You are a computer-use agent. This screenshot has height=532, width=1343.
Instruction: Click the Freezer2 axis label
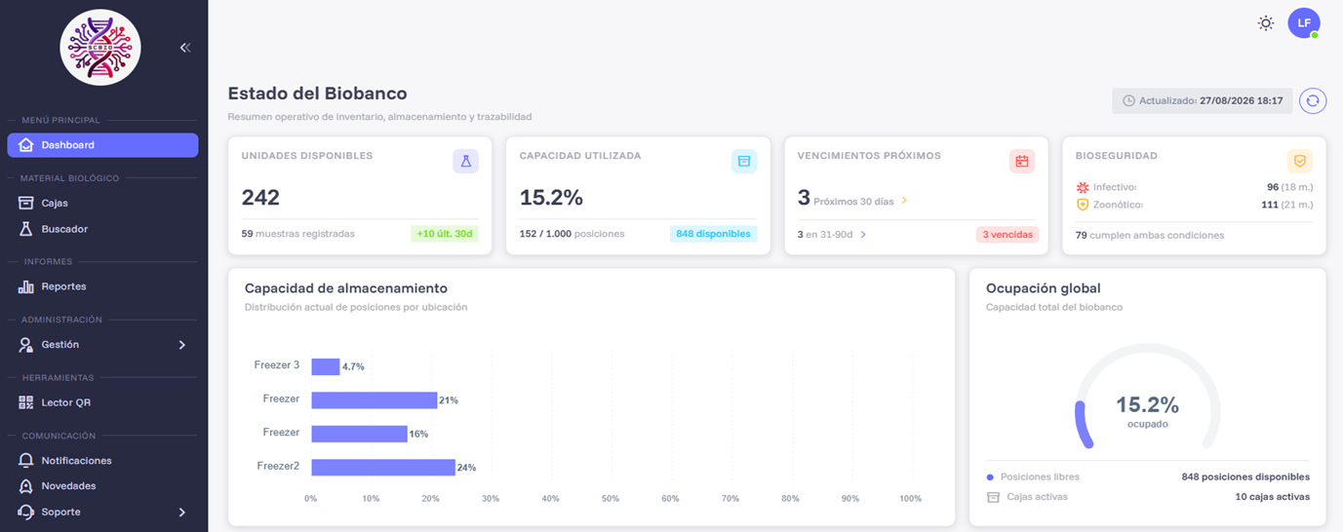click(x=278, y=466)
